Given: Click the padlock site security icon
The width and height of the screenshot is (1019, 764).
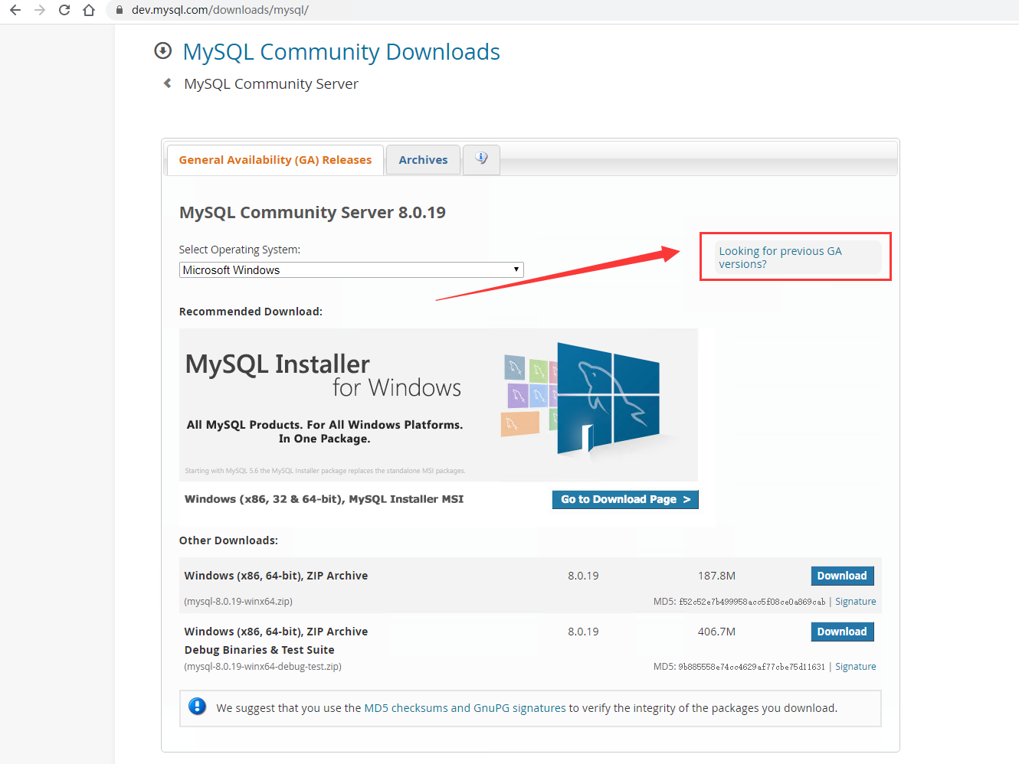Looking at the screenshot, I should click(x=119, y=10).
